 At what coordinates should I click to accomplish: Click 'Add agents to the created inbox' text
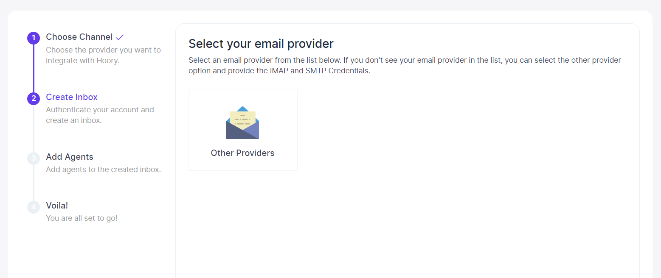tap(103, 170)
